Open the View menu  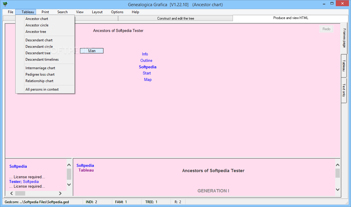[80, 12]
